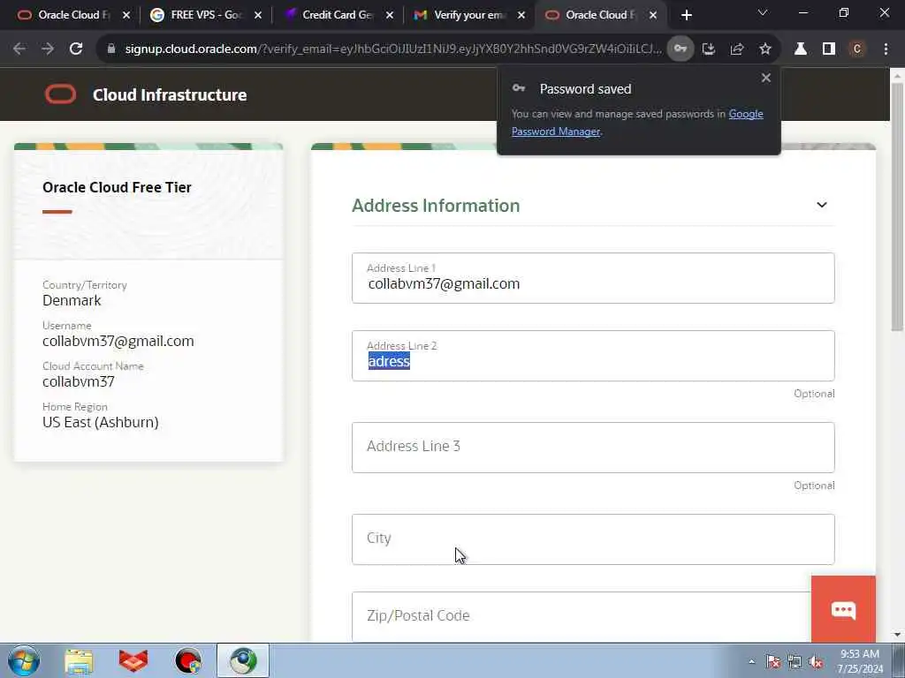
Task: Click the page vertical scrollbar
Action: pyautogui.click(x=897, y=207)
